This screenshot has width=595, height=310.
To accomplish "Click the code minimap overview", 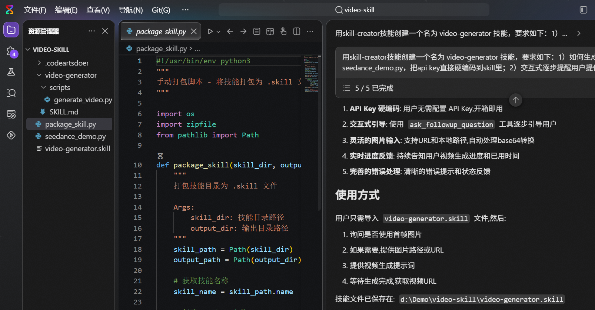I will [x=311, y=74].
